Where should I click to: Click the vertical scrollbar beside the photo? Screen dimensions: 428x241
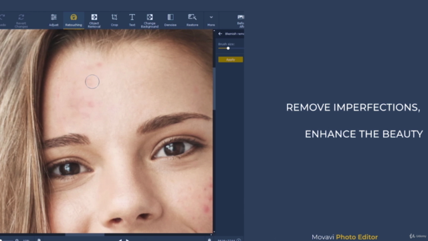tap(214, 89)
